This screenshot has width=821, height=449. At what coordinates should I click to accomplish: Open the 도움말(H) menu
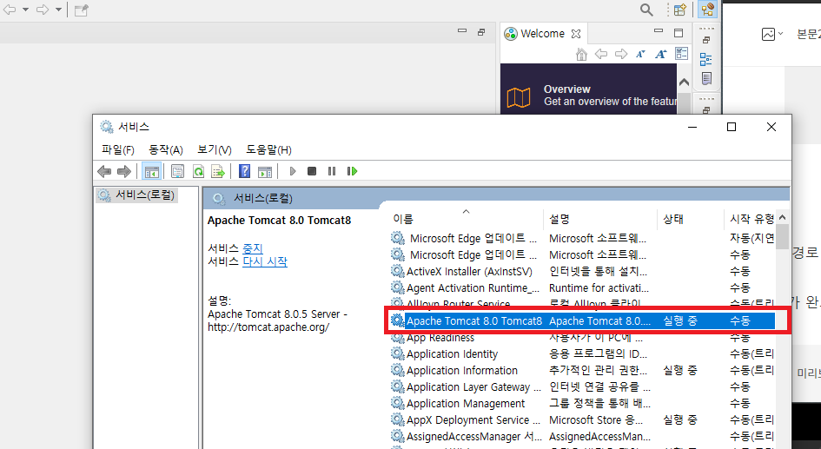click(x=268, y=150)
